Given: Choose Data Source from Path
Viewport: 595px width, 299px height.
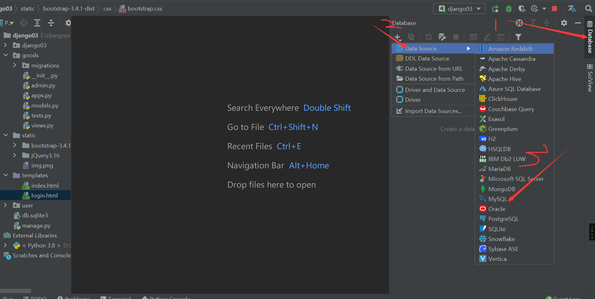Looking at the screenshot, I should [x=433, y=78].
